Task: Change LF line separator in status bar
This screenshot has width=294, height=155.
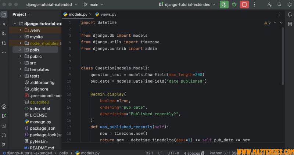Action: click(160, 153)
